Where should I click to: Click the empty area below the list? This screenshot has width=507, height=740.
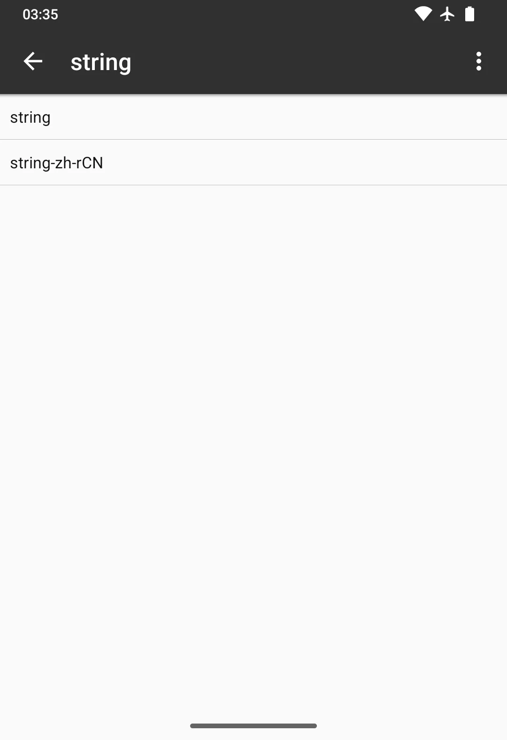point(253,423)
